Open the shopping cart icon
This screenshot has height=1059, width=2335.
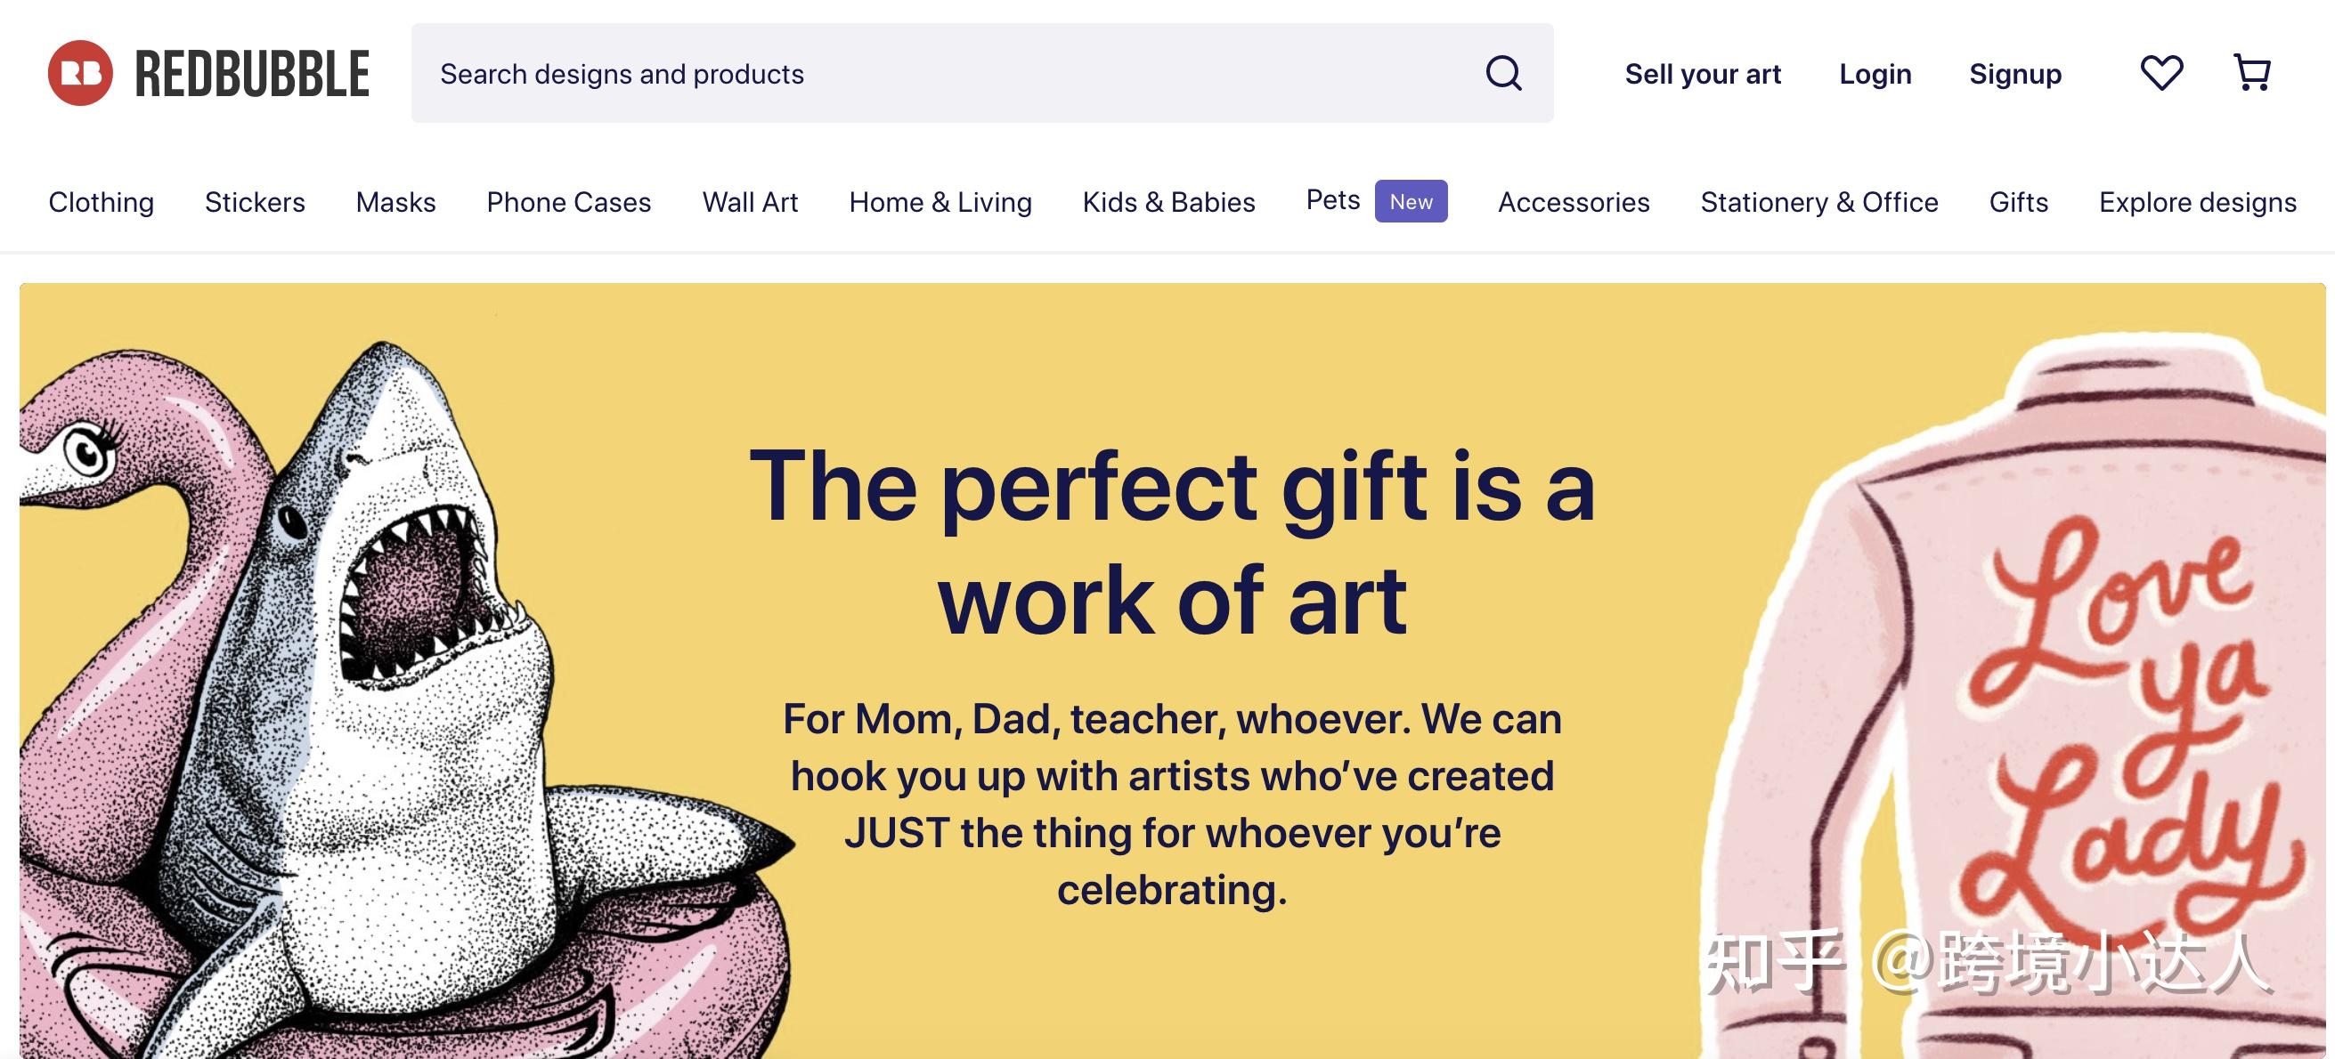point(2254,71)
